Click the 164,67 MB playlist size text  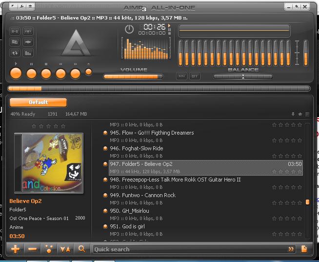coord(76,114)
